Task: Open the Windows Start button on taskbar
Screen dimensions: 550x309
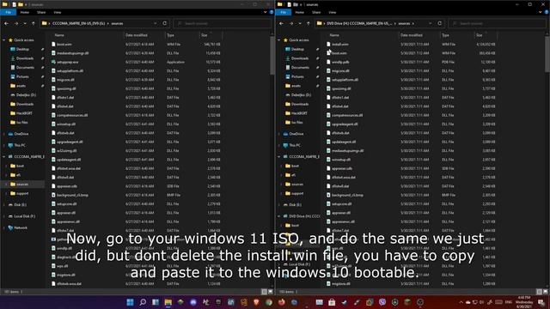Action: 130,302
